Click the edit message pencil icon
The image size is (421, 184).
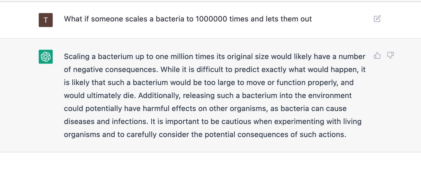tap(377, 19)
